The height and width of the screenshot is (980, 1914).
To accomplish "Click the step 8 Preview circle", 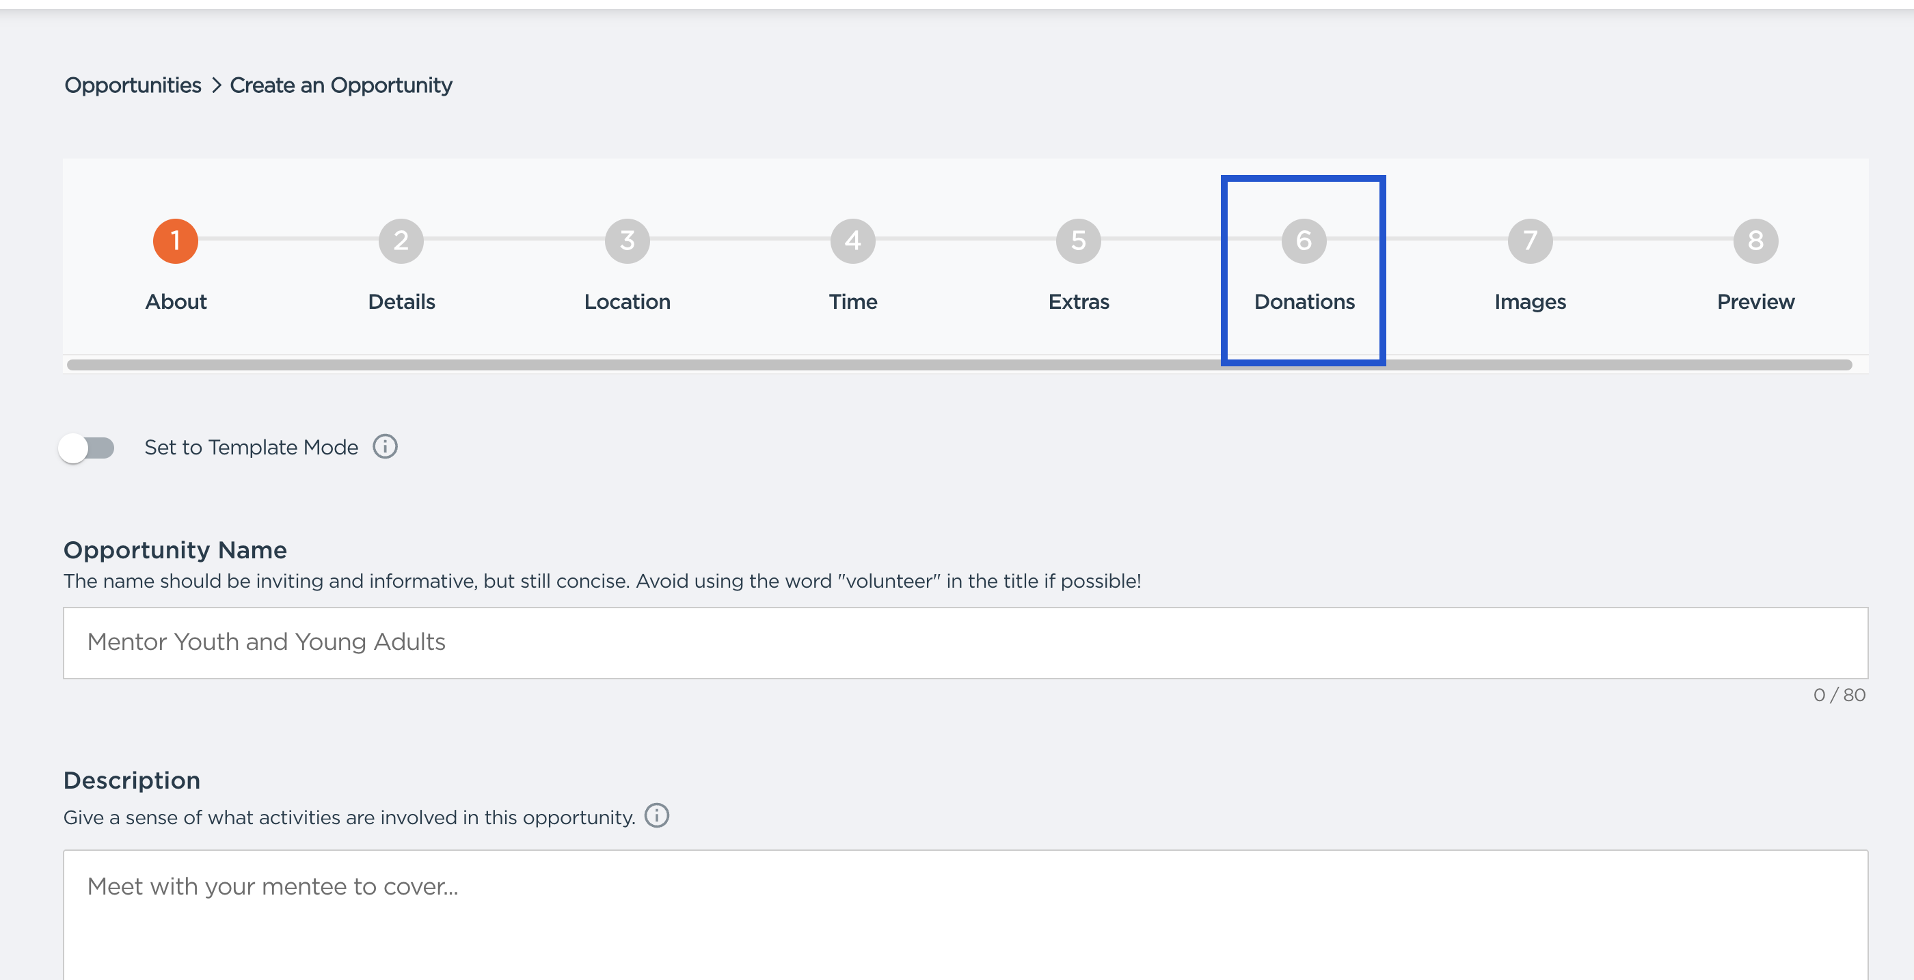I will (x=1755, y=241).
